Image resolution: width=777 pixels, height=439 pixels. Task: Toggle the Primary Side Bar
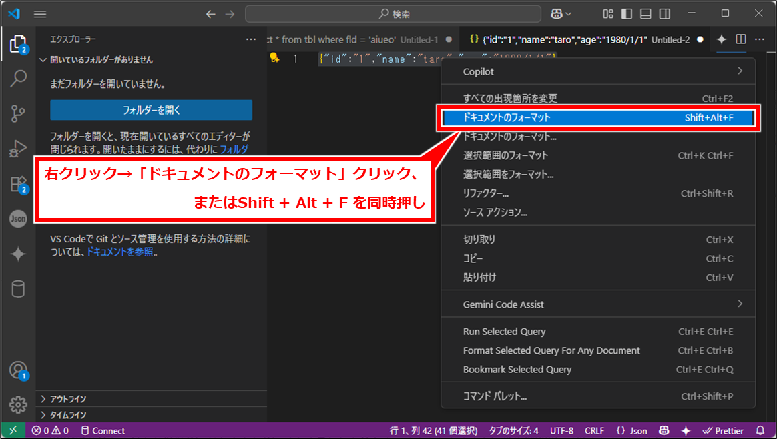pos(627,14)
